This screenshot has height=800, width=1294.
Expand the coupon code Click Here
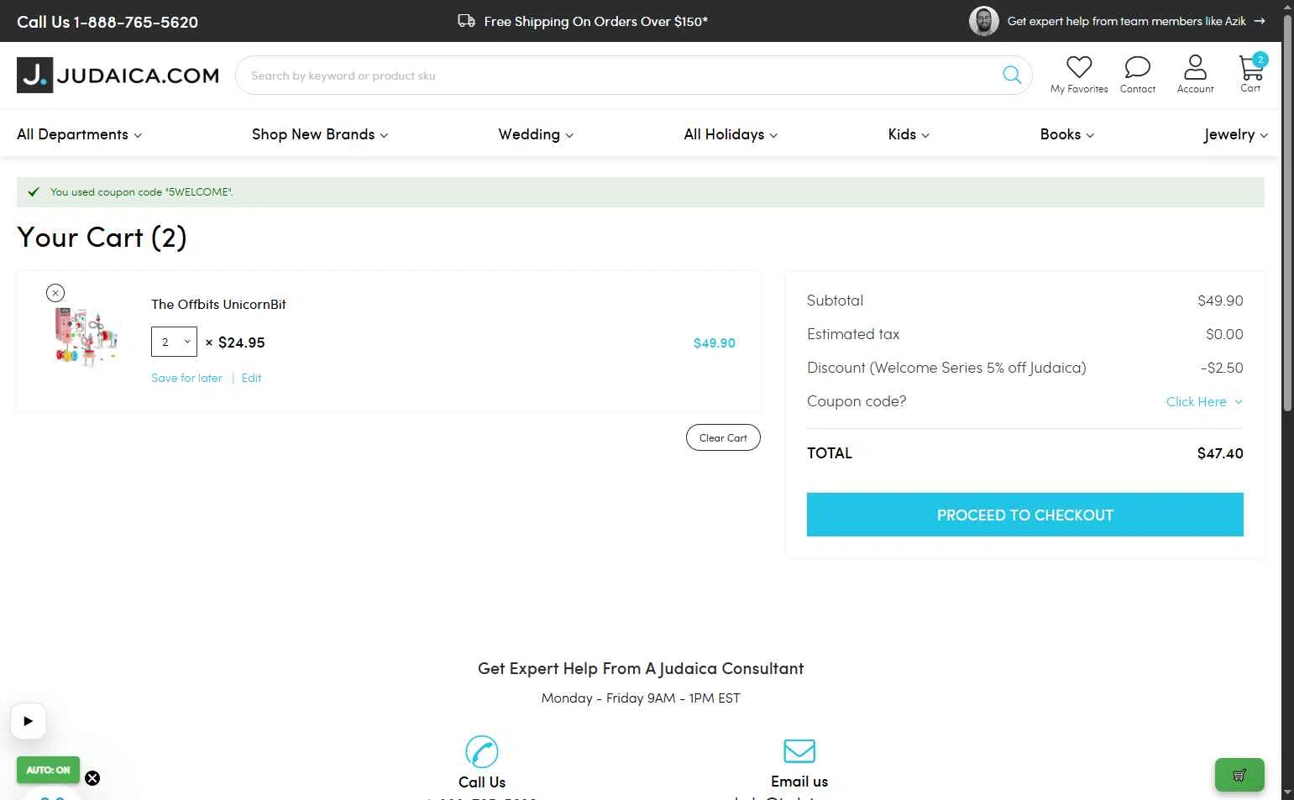click(1204, 401)
